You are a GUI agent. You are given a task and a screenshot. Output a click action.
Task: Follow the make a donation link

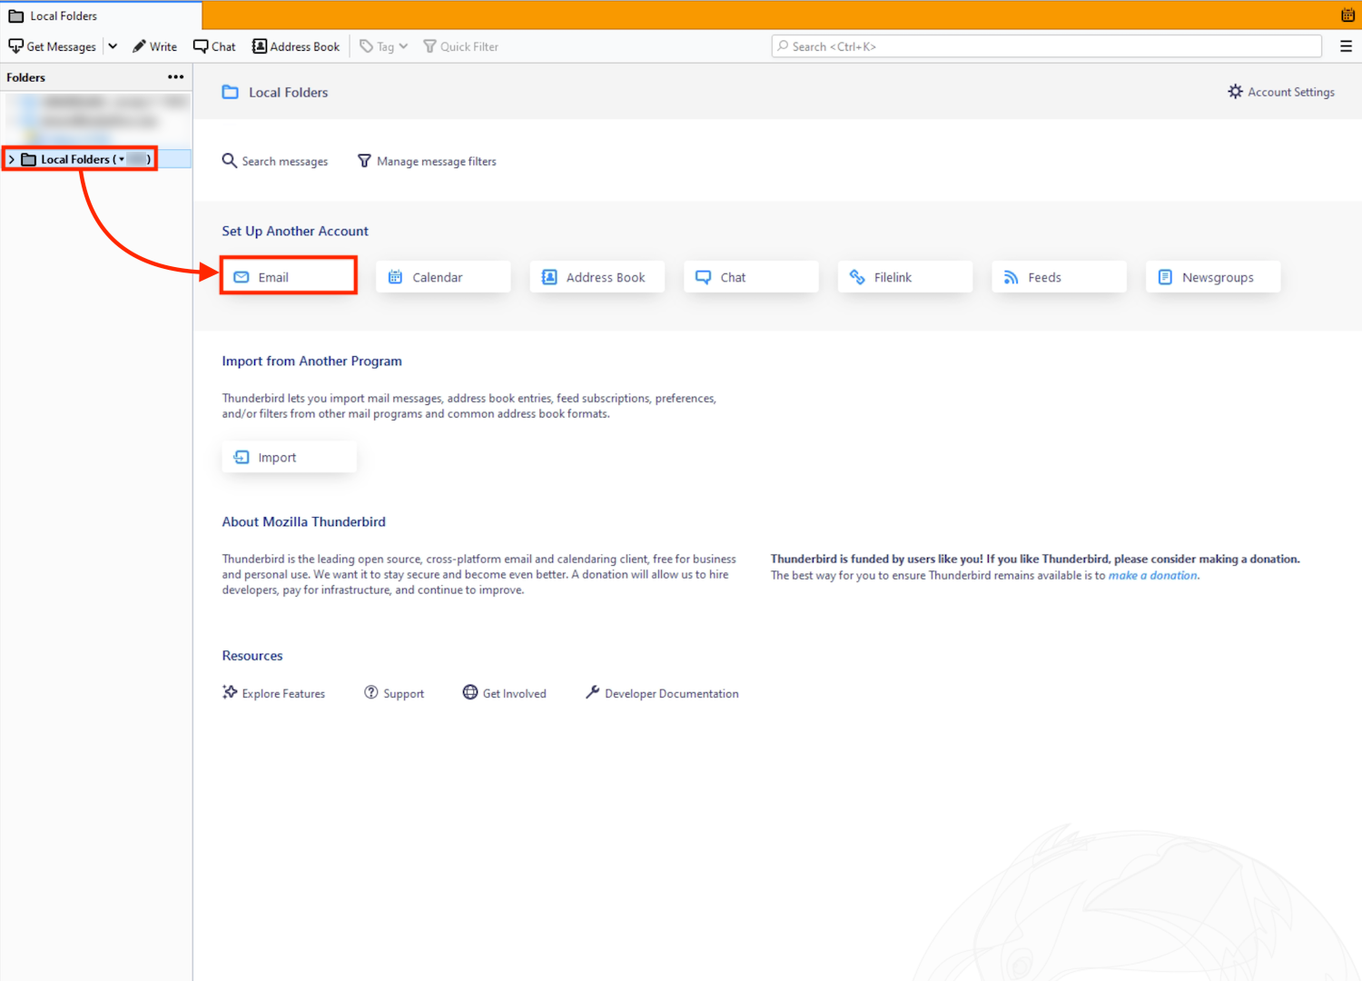tap(1153, 575)
